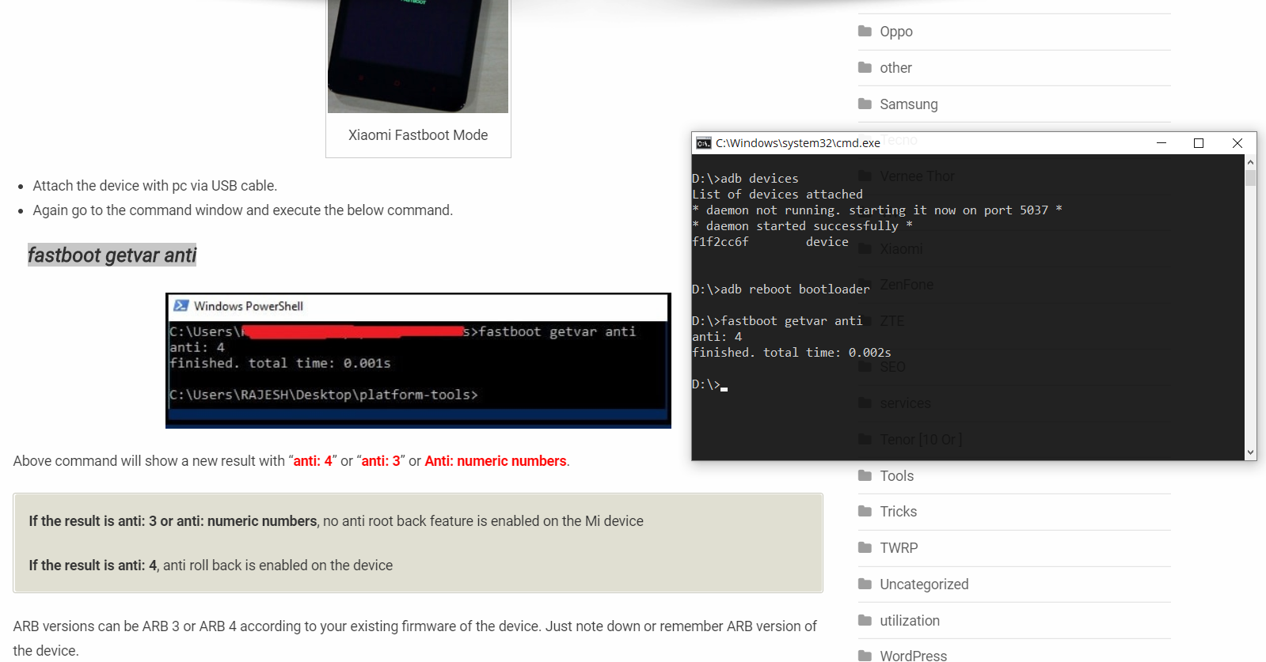Click 'Attach the device with pc' bullet
Screen dimensions: 1266x662
click(155, 186)
